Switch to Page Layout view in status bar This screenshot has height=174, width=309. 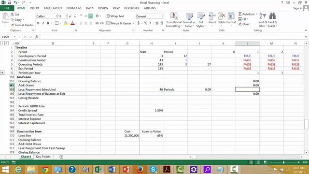tap(258, 162)
